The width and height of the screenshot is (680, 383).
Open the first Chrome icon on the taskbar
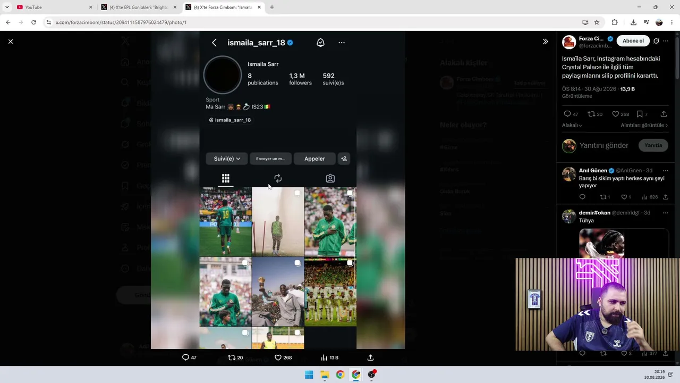click(340, 374)
